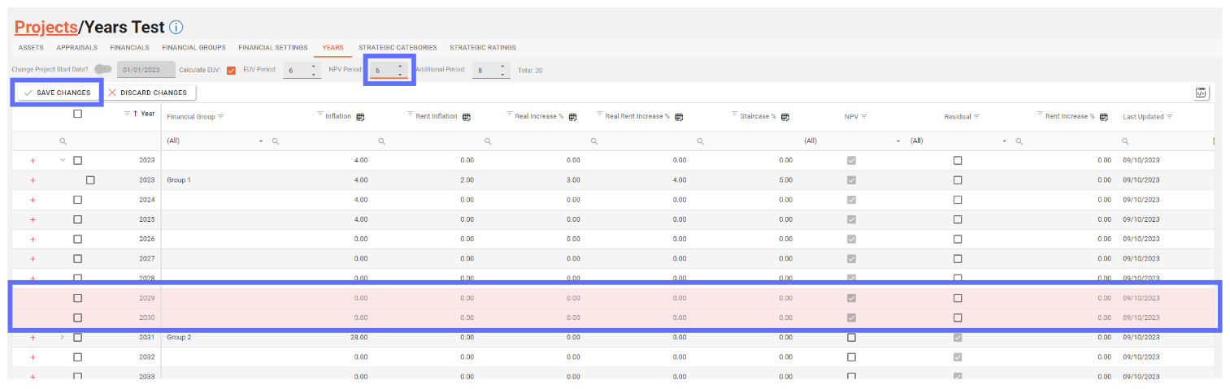This screenshot has width=1230, height=389.
Task: Expand the 2031 Group 2 row
Action: (x=63, y=337)
